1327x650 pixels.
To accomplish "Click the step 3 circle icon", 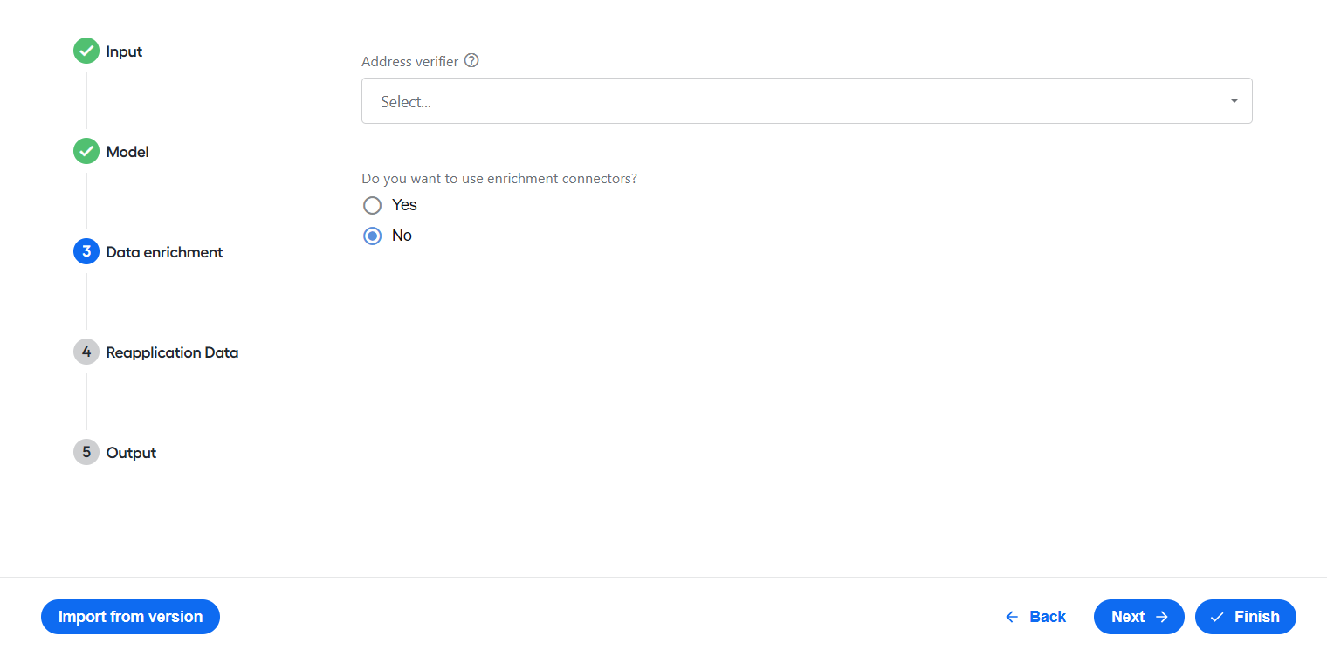I will (x=86, y=252).
